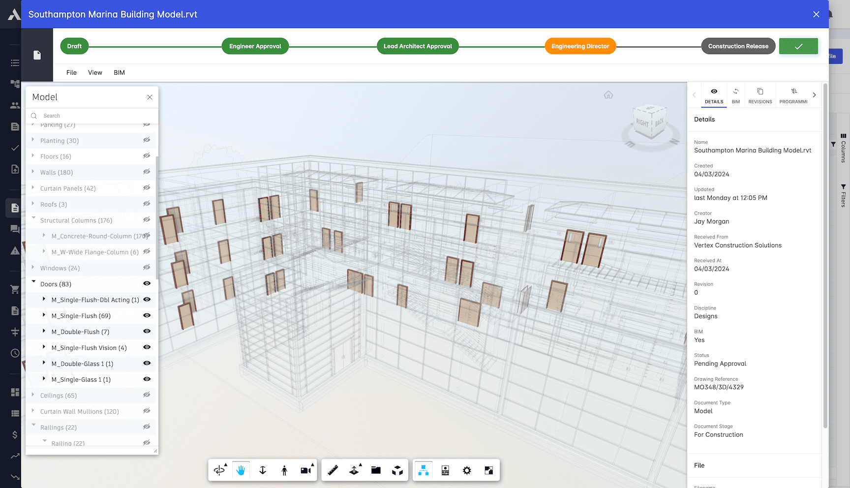850x488 pixels.
Task: Click the Engineering Director workflow stage
Action: (580, 46)
